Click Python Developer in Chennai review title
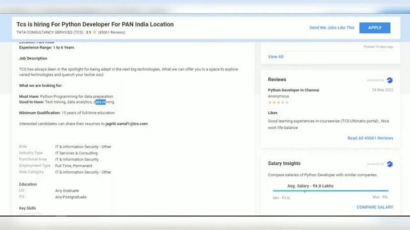This screenshot has height=230, width=410. coord(293,90)
